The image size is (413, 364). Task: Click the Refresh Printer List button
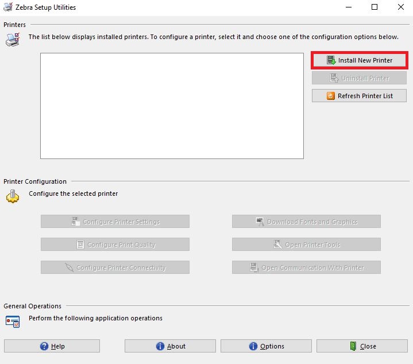(x=359, y=96)
